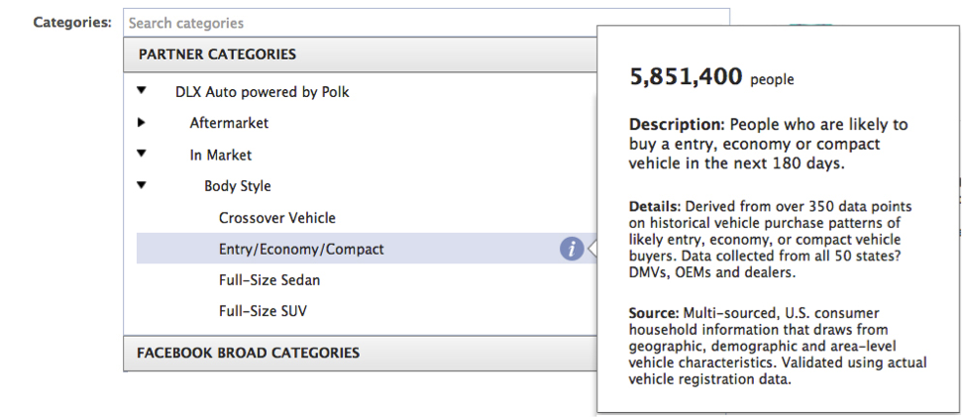Click the info icon beside Entry/Economy/Compact
Screen dimensions: 965x417
[x=571, y=249]
